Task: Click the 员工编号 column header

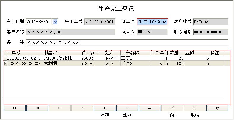Action: click(x=93, y=53)
